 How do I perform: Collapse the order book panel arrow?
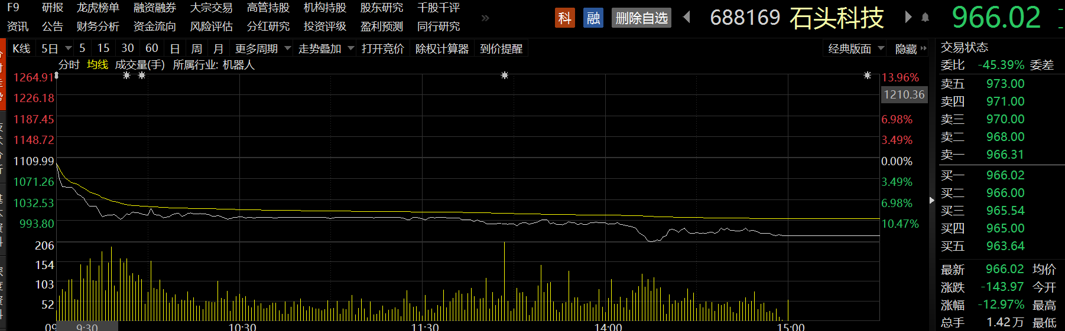[x=932, y=201]
